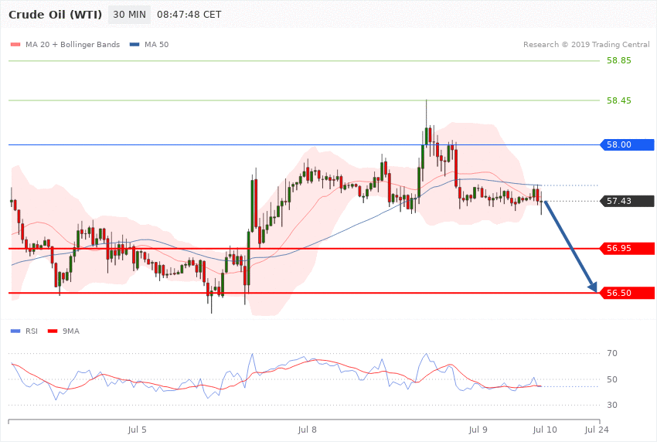This screenshot has width=657, height=445.
Task: Click the MA 50 legend label
Action: tap(156, 44)
